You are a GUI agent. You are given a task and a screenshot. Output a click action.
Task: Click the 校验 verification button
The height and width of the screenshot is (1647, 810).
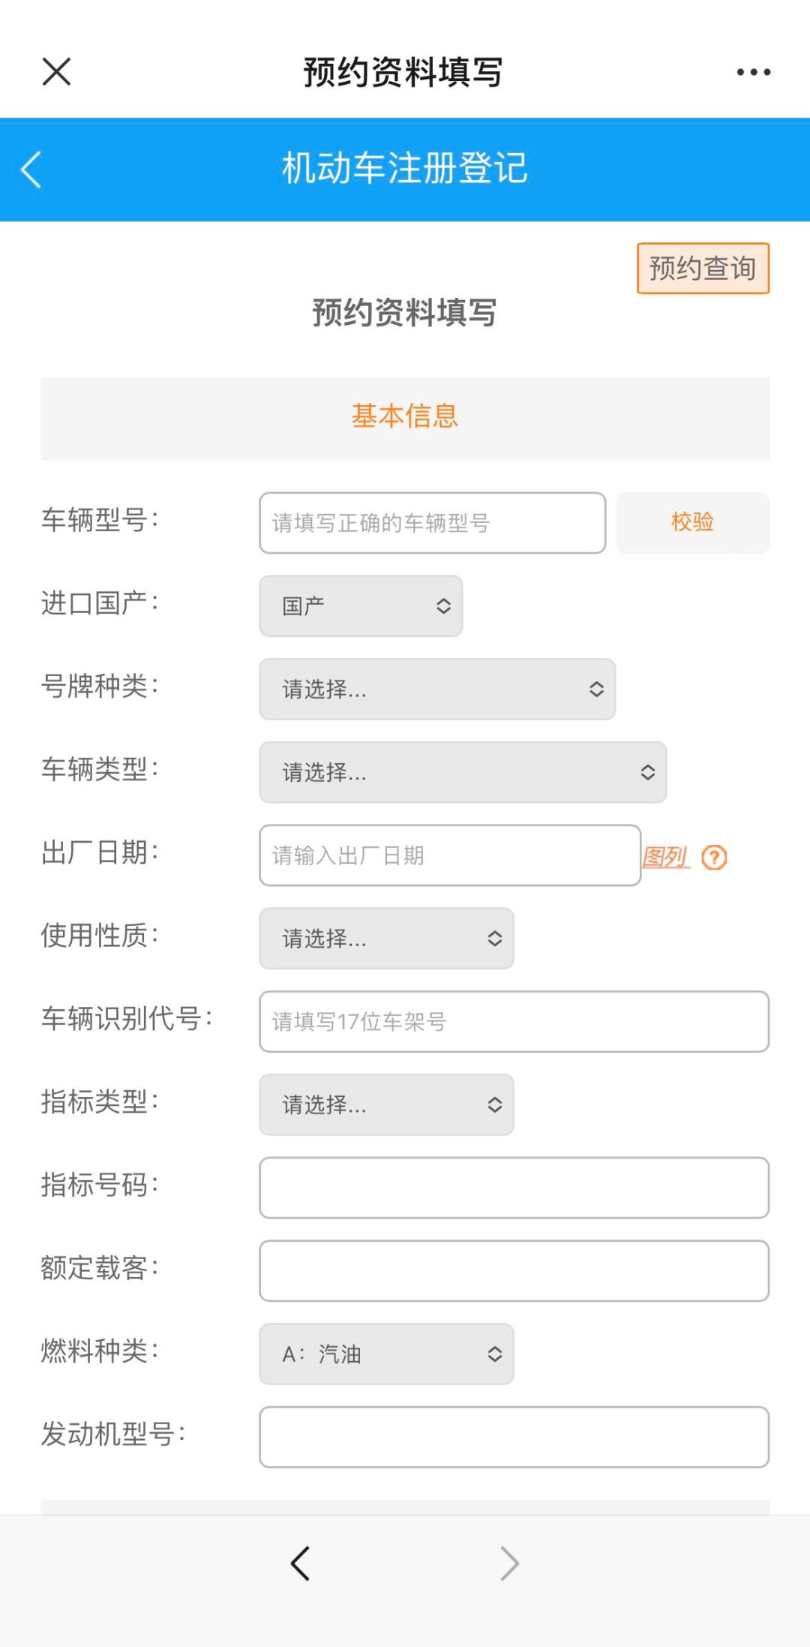coord(692,522)
